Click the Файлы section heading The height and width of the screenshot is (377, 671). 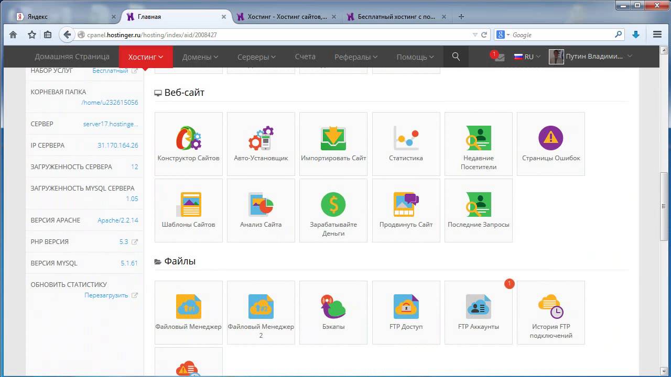(180, 261)
